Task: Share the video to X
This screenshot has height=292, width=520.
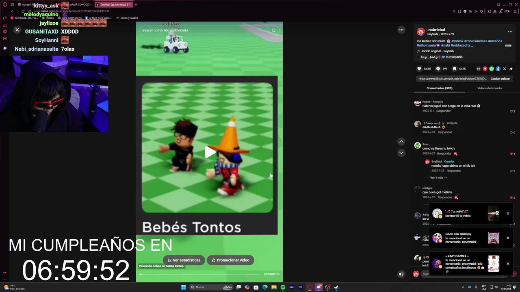Action: point(505,69)
